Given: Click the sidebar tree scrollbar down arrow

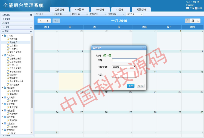Looking at the screenshot, I should click(32, 133).
